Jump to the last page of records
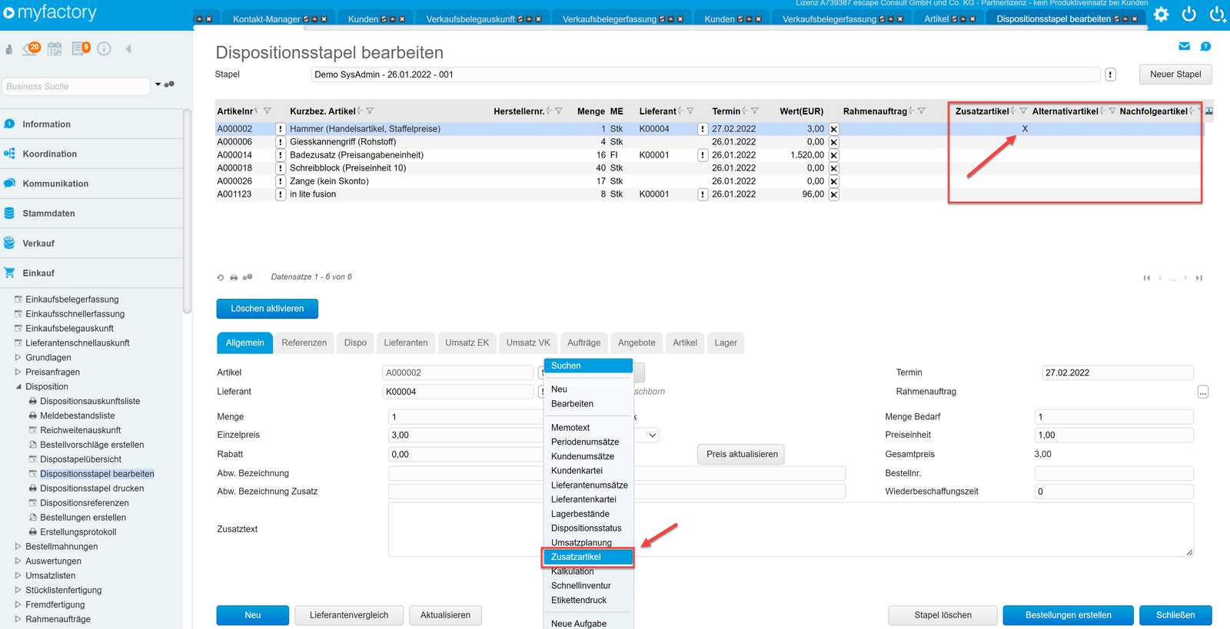The image size is (1230, 629). (x=1198, y=278)
